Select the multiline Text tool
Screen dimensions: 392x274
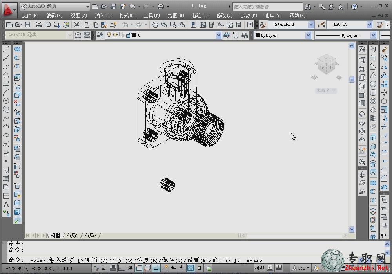coord(6,205)
